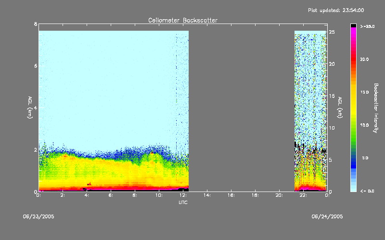Select the 06/23/2005 start date label
This screenshot has height=240, width=385.
(x=38, y=216)
